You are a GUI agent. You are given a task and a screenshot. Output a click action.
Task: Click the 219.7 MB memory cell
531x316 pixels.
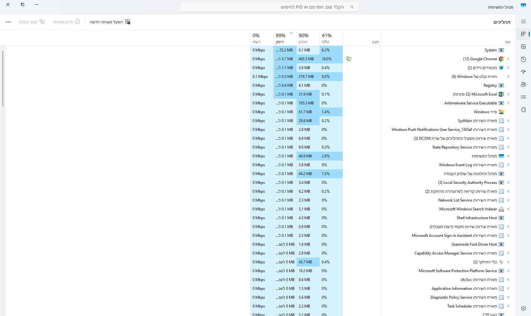308,77
